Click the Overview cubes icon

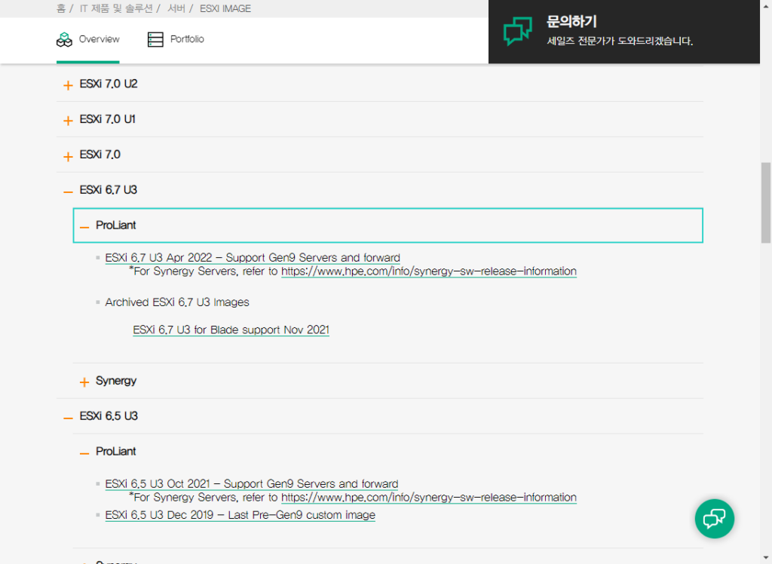(64, 39)
